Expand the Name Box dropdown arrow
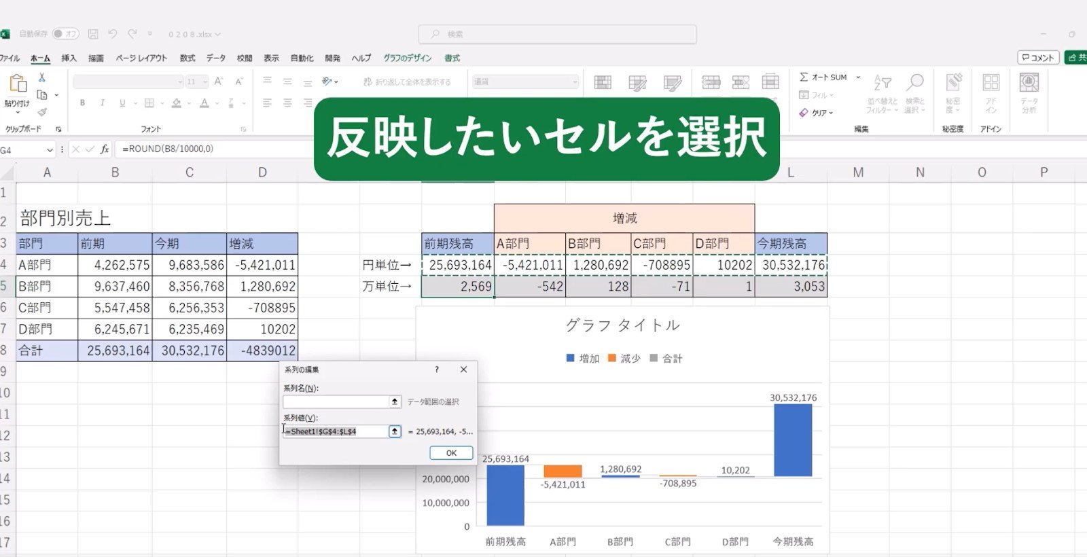 tap(50, 150)
